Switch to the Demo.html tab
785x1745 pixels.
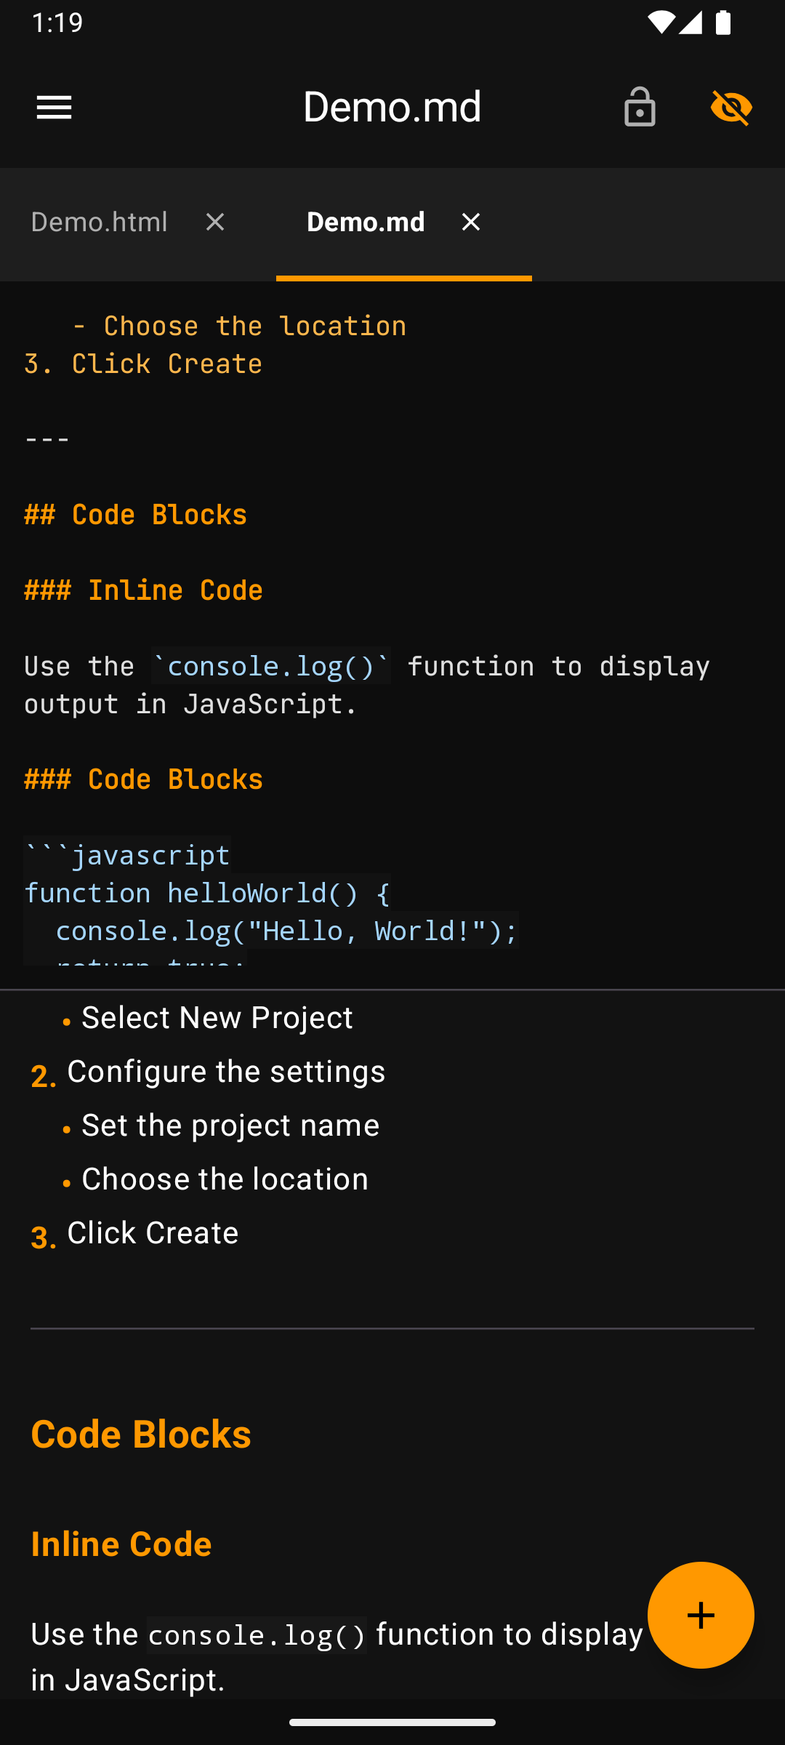pyautogui.click(x=99, y=222)
